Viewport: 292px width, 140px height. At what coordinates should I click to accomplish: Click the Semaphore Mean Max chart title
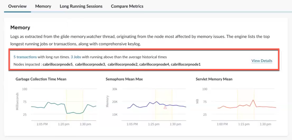(x=124, y=79)
